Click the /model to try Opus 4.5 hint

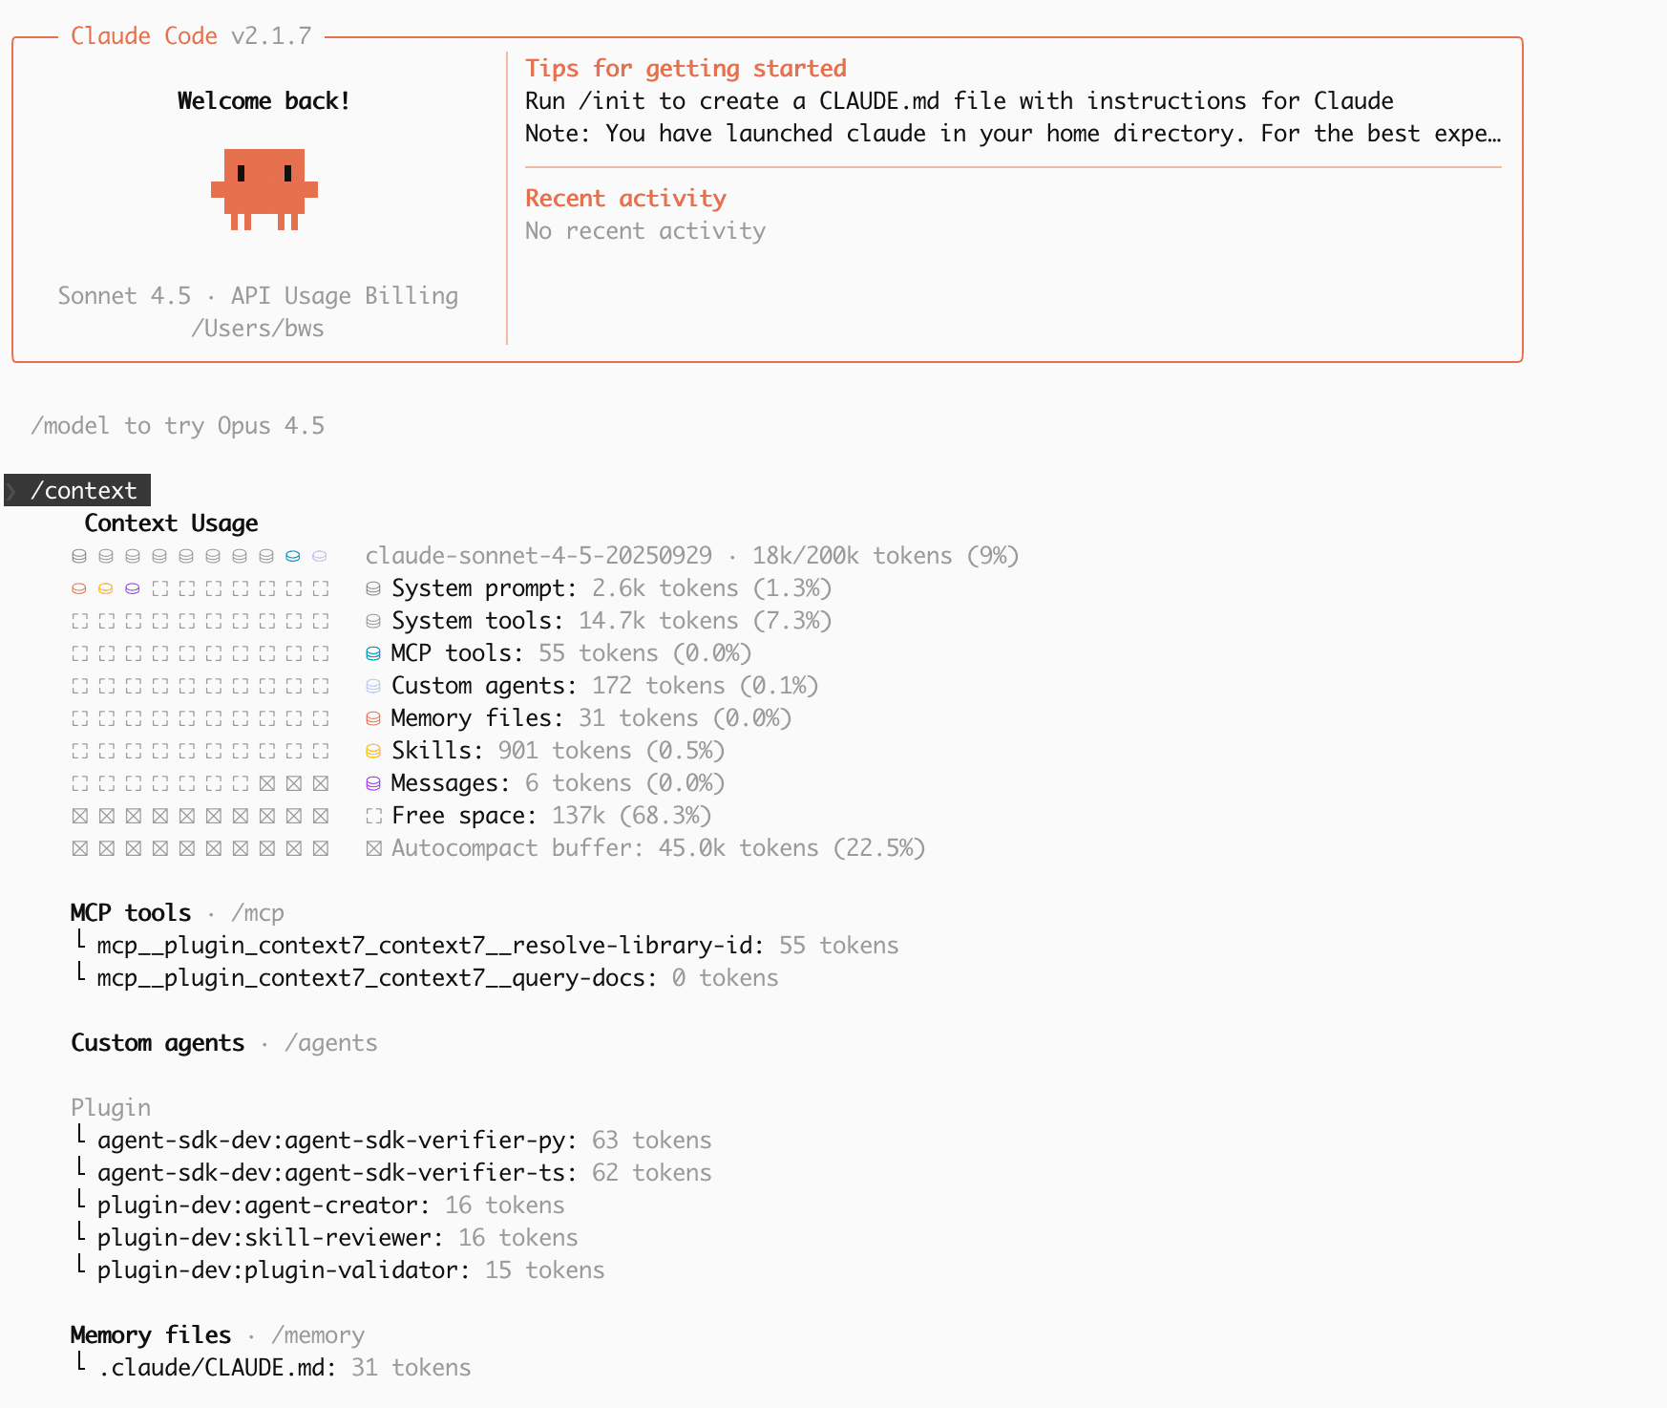[178, 426]
